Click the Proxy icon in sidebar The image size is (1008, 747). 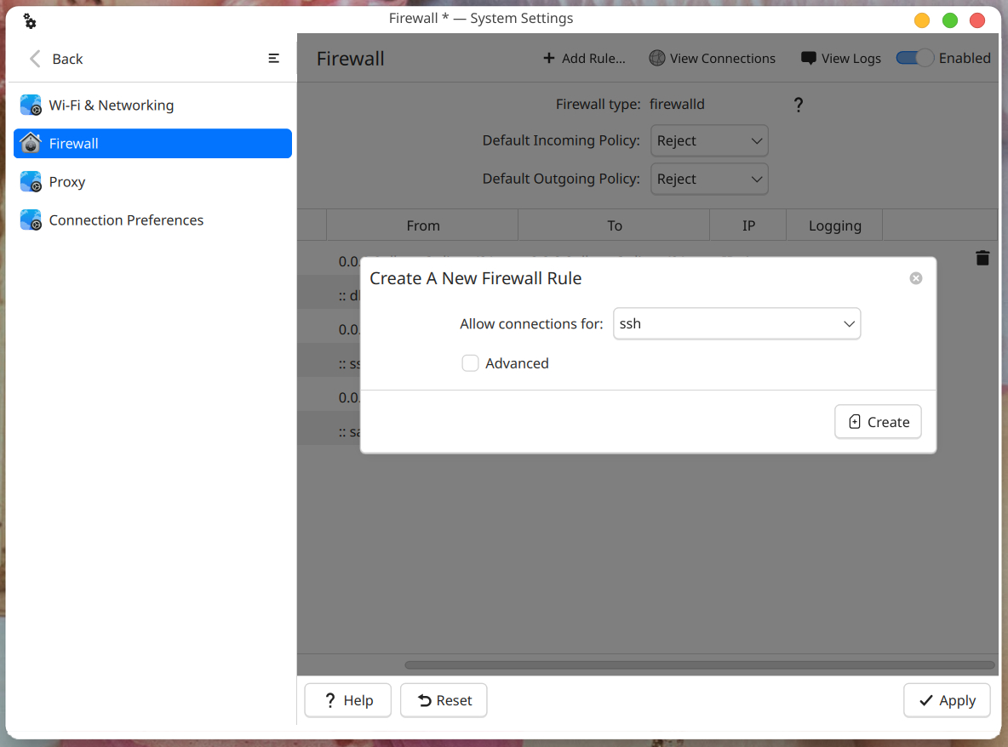30,182
